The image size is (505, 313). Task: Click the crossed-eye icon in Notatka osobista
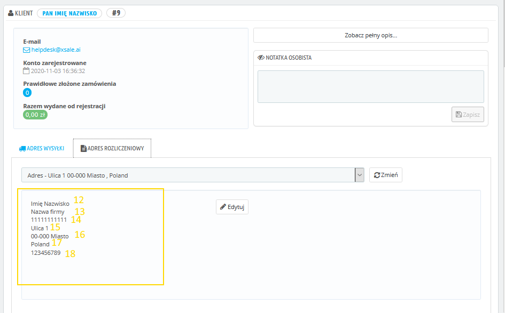(261, 58)
